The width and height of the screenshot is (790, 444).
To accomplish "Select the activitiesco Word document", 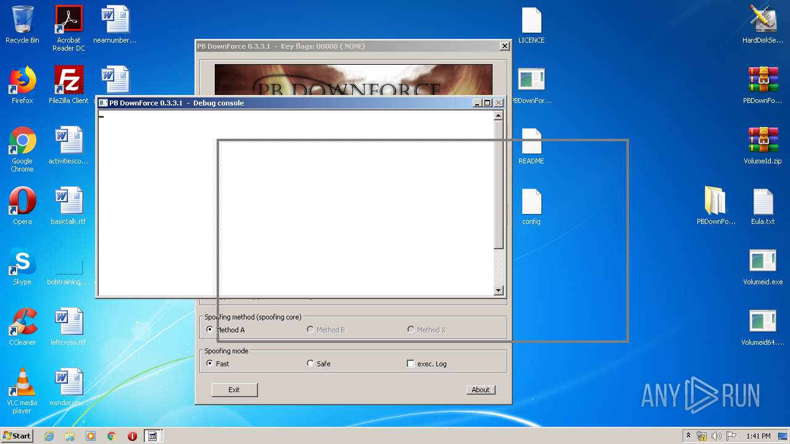I will click(69, 146).
